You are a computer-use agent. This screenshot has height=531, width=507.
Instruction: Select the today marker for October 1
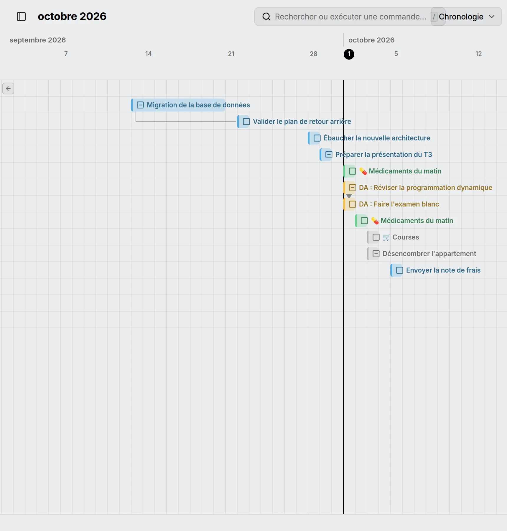[349, 54]
